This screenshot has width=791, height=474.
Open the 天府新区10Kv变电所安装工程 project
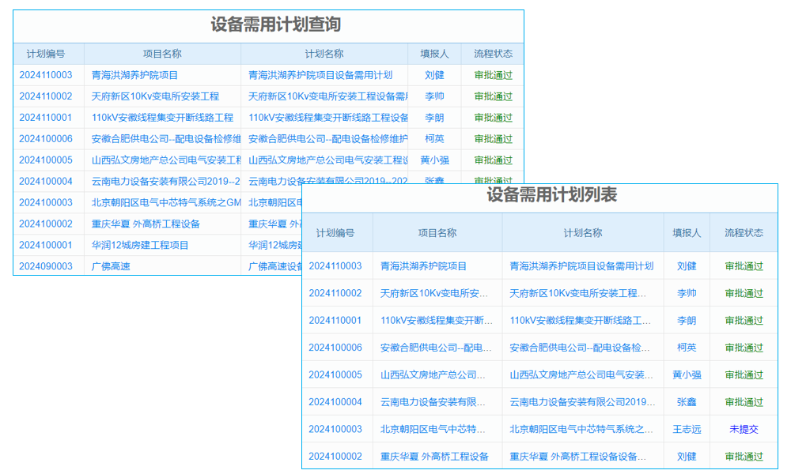pyautogui.click(x=156, y=96)
